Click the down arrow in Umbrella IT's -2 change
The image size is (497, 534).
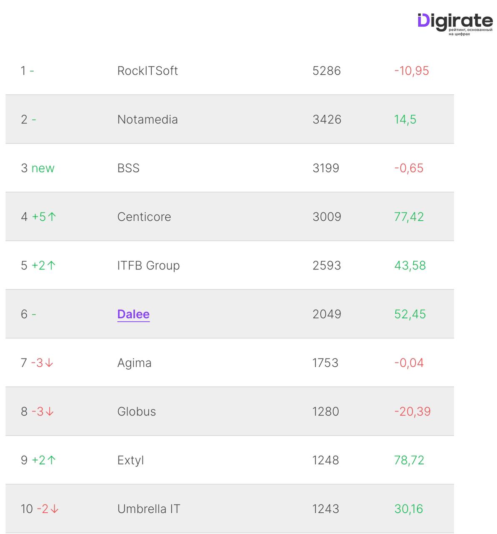pyautogui.click(x=55, y=509)
